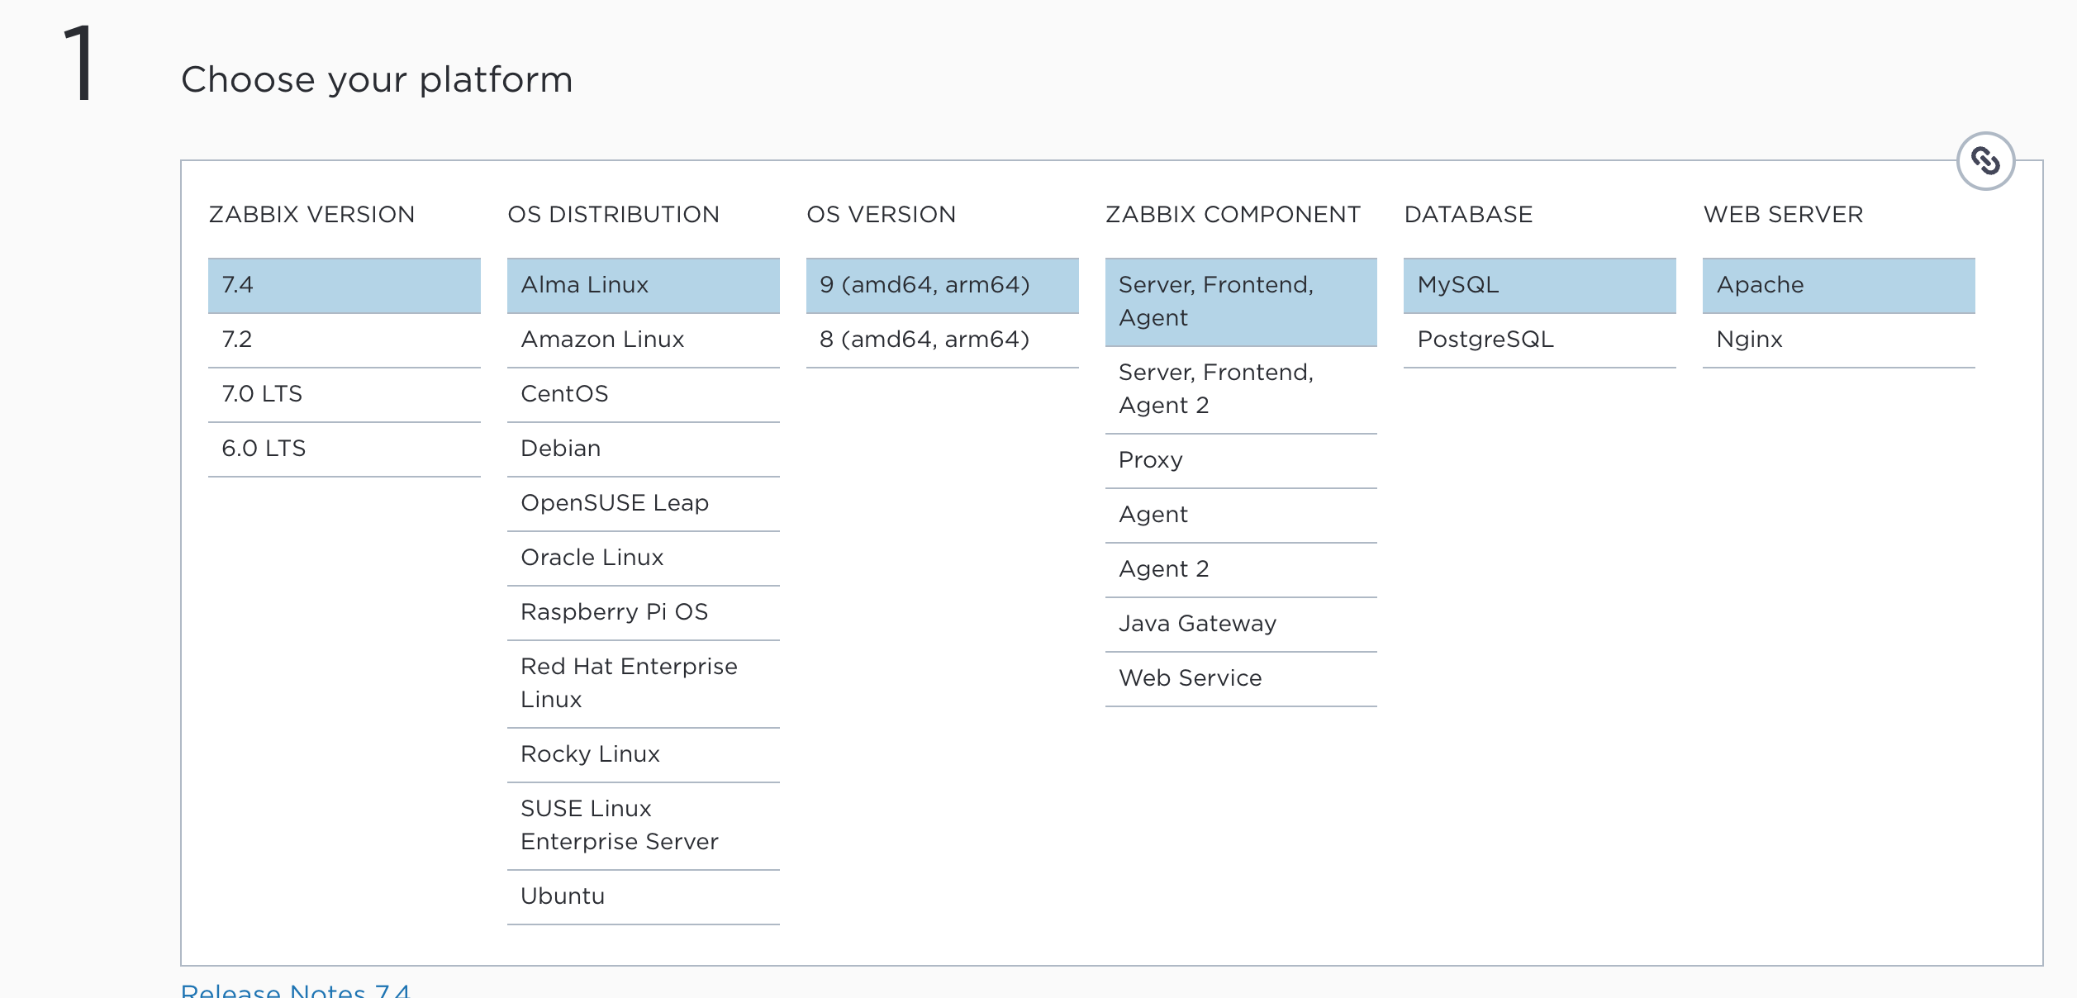The image size is (2077, 998).
Task: Choose Zabbix version 6.0 LTS
Action: click(345, 449)
